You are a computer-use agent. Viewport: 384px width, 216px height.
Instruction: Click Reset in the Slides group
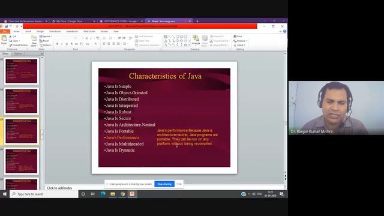pos(44,41)
